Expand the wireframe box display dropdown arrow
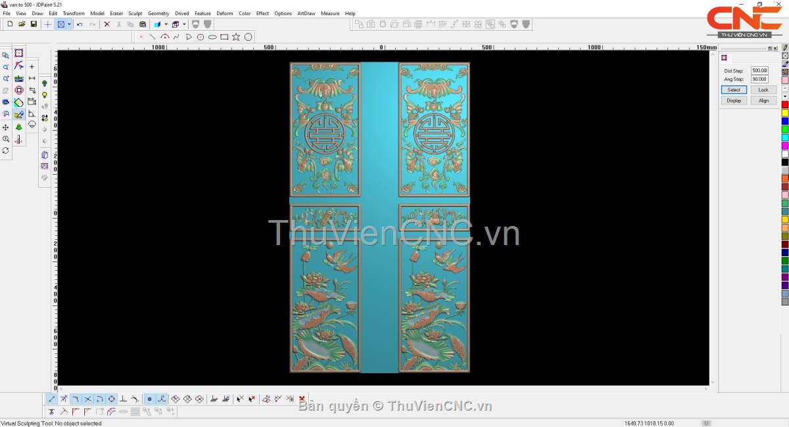Viewport: 789px width, 427px height. tap(184, 24)
